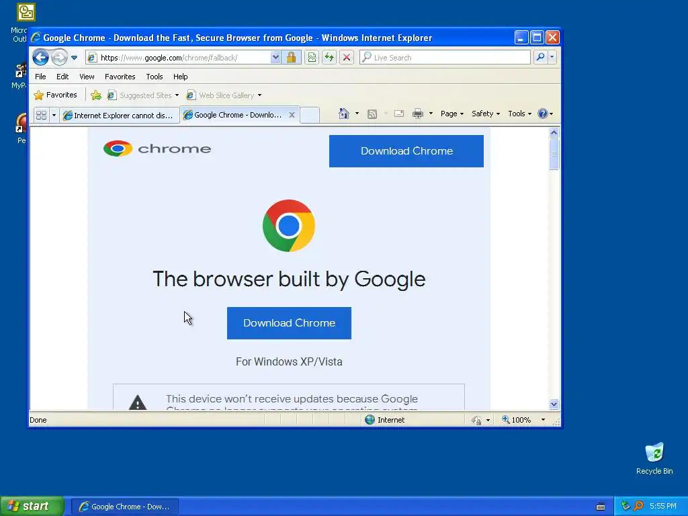Switch to the Internet Explorer cannot display tab
The width and height of the screenshot is (688, 516).
pos(120,116)
